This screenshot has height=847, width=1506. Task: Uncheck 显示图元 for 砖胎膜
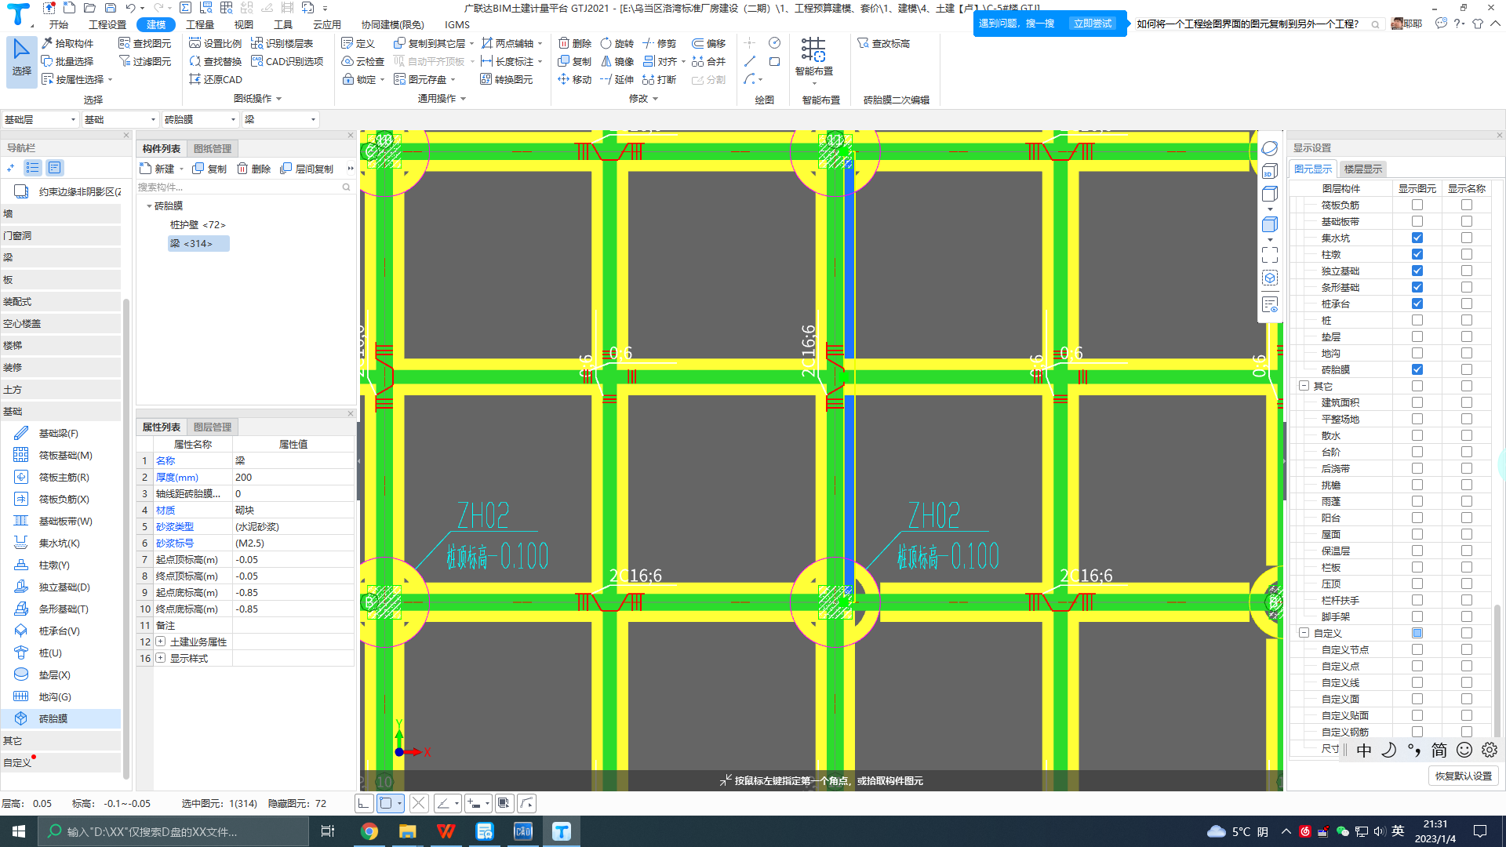point(1417,369)
